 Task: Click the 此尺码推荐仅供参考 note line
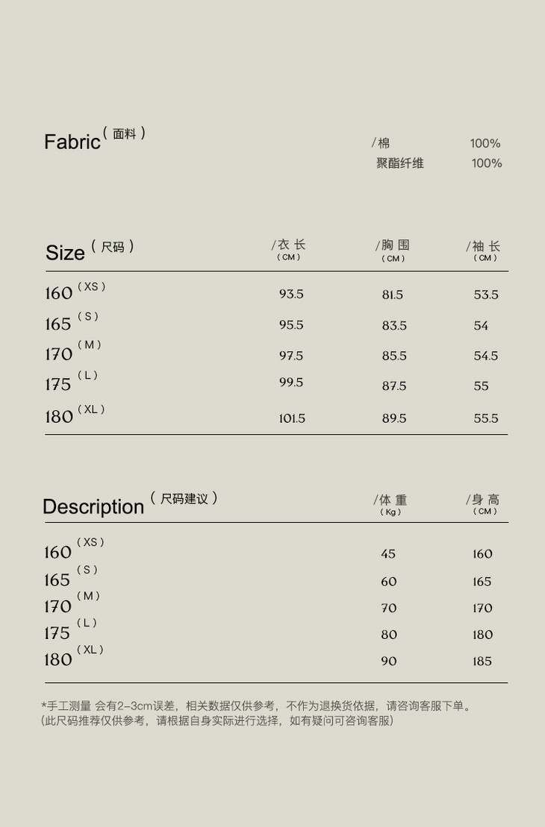[217, 720]
